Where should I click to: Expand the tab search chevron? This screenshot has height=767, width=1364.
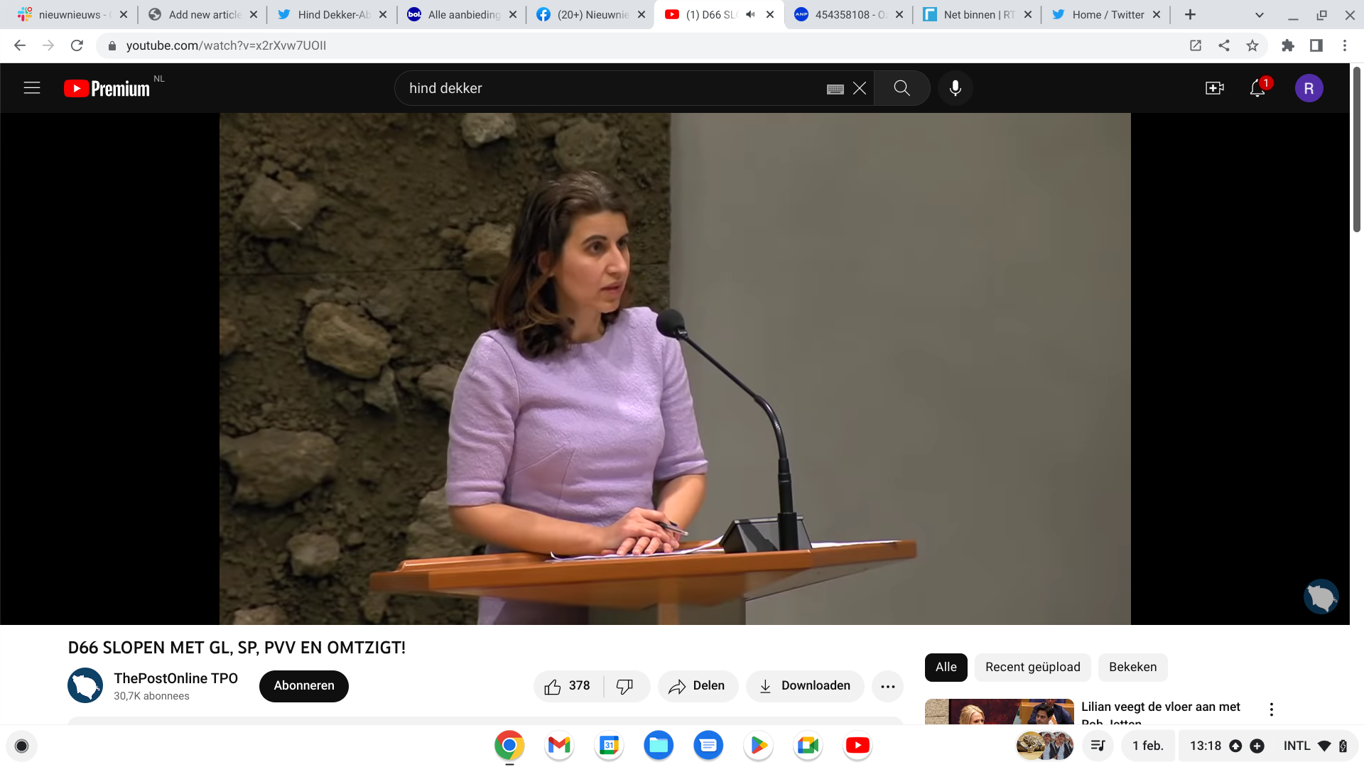pyautogui.click(x=1260, y=14)
